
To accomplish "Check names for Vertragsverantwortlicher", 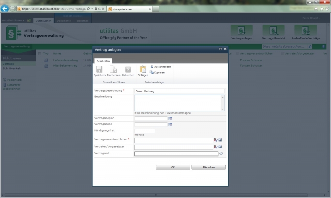I will click(216, 140).
